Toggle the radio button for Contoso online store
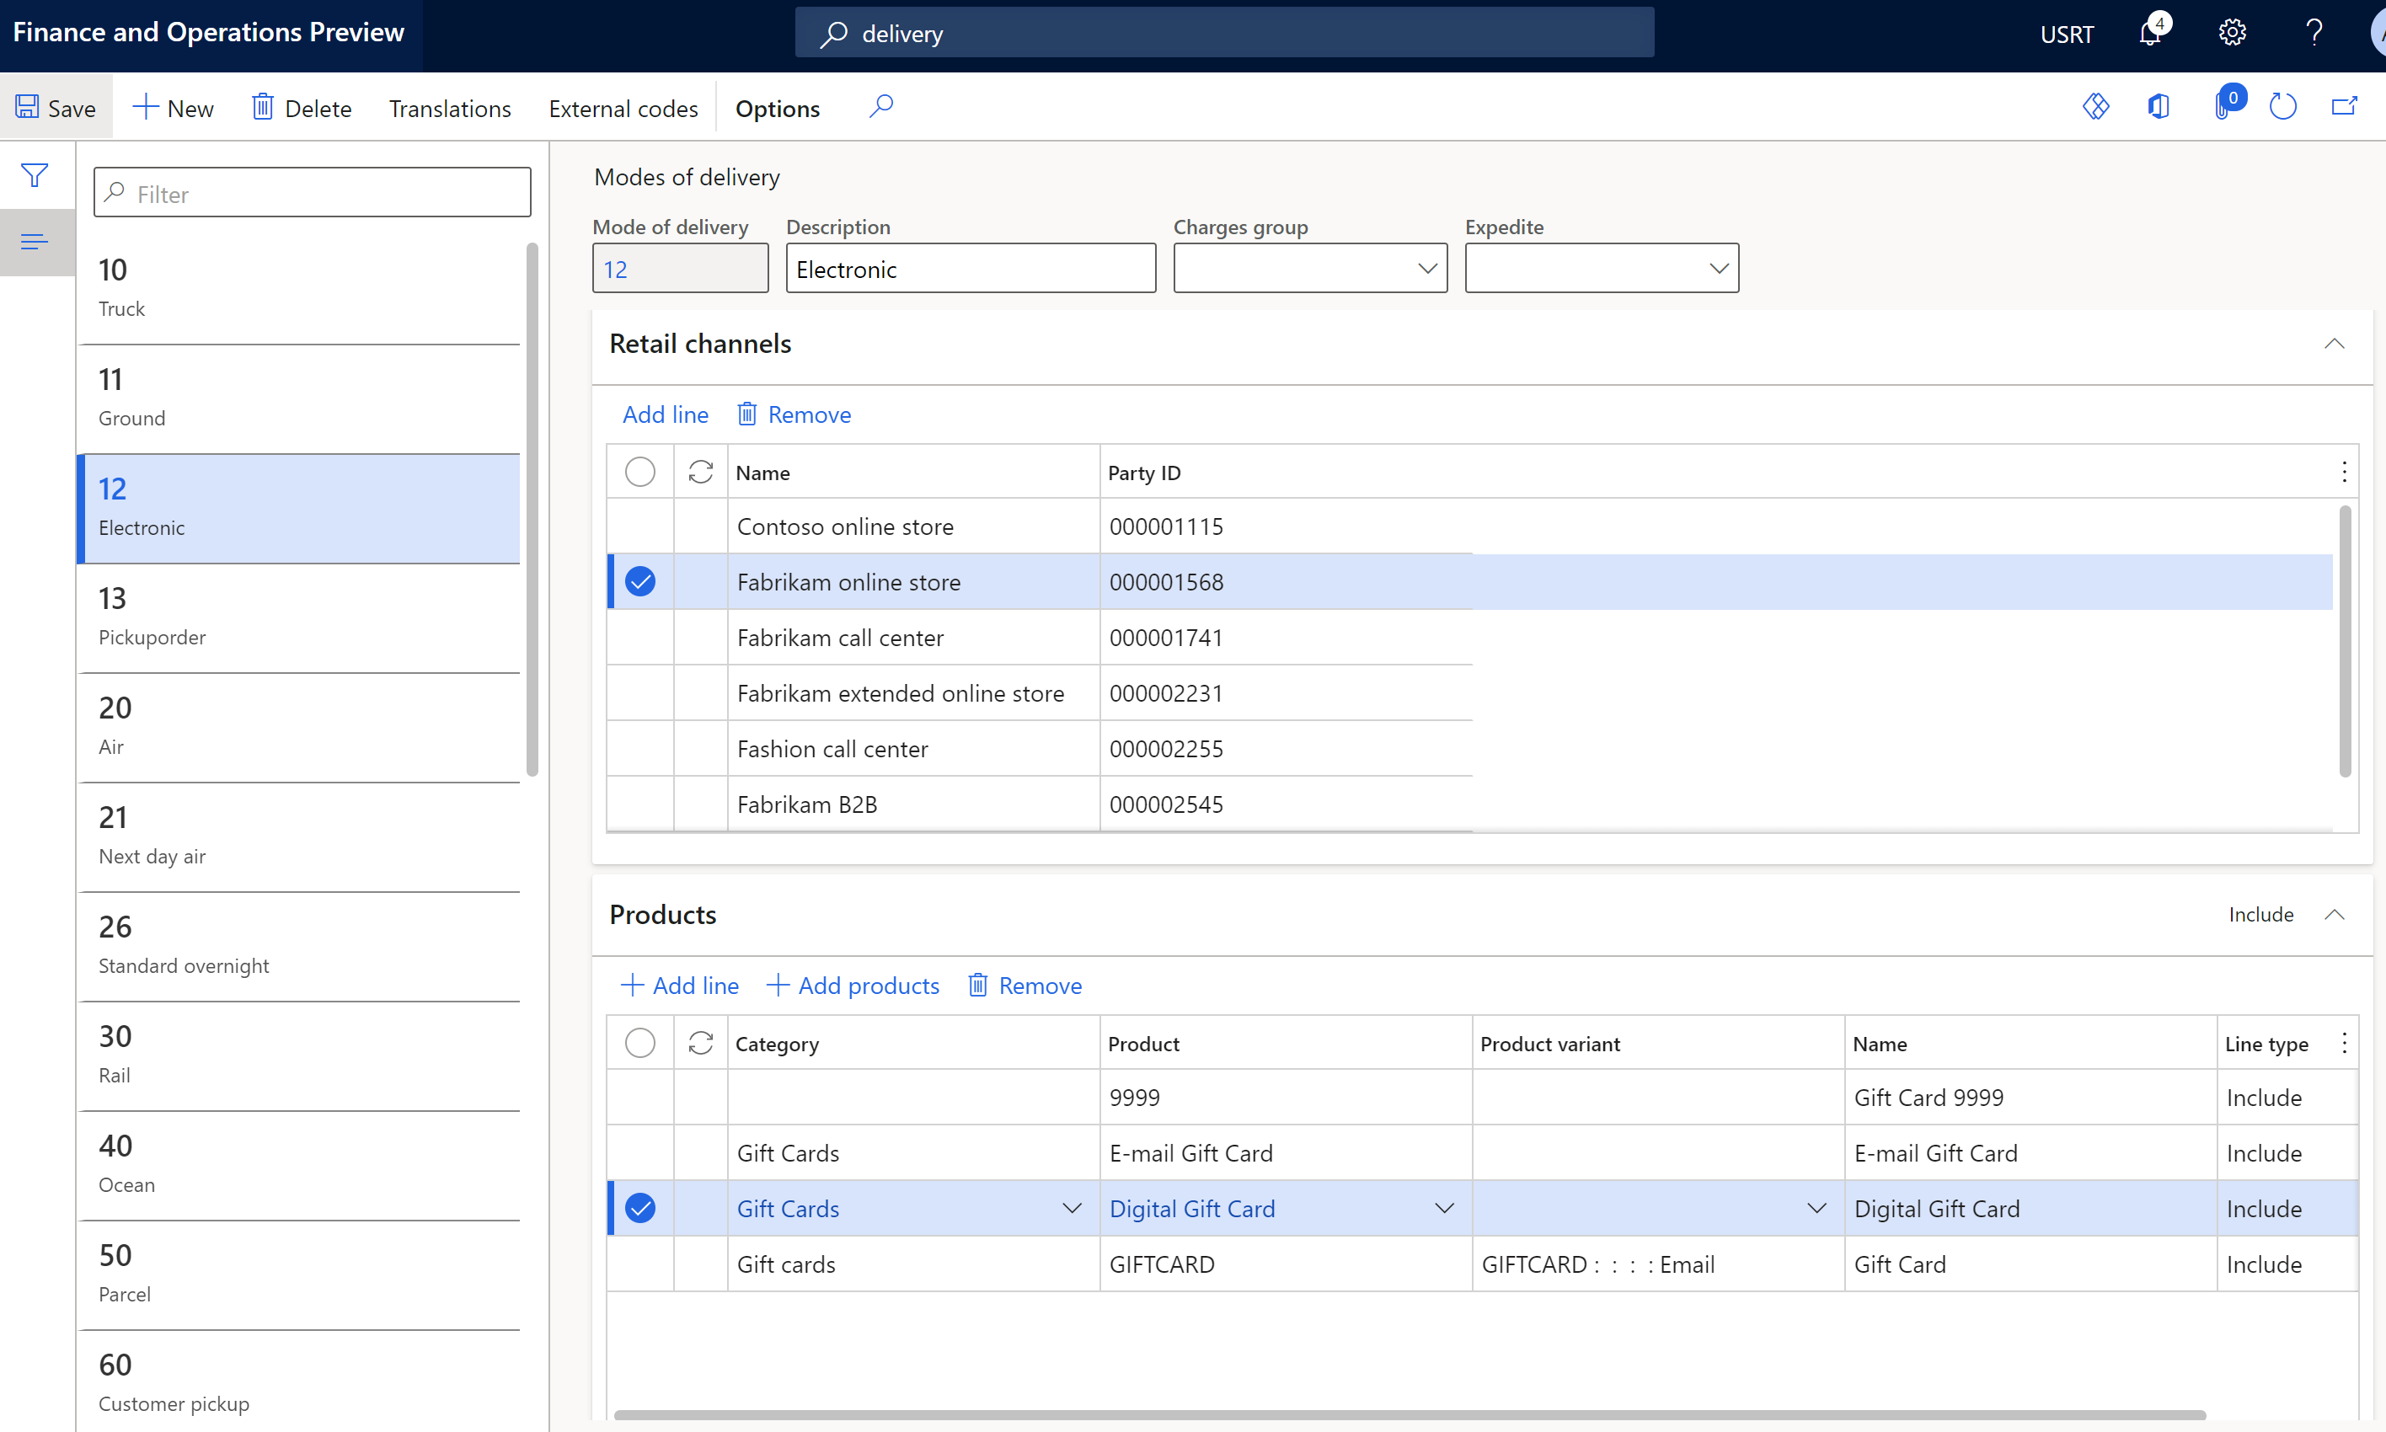Screen dimensions: 2386x1432 [x=643, y=526]
